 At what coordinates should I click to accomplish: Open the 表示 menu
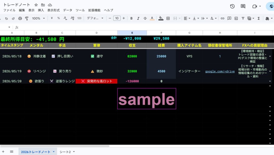coord(32,10)
